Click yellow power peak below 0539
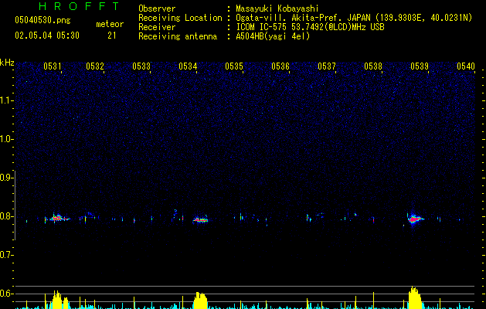The height and width of the screenshot is (309, 486). tap(414, 298)
